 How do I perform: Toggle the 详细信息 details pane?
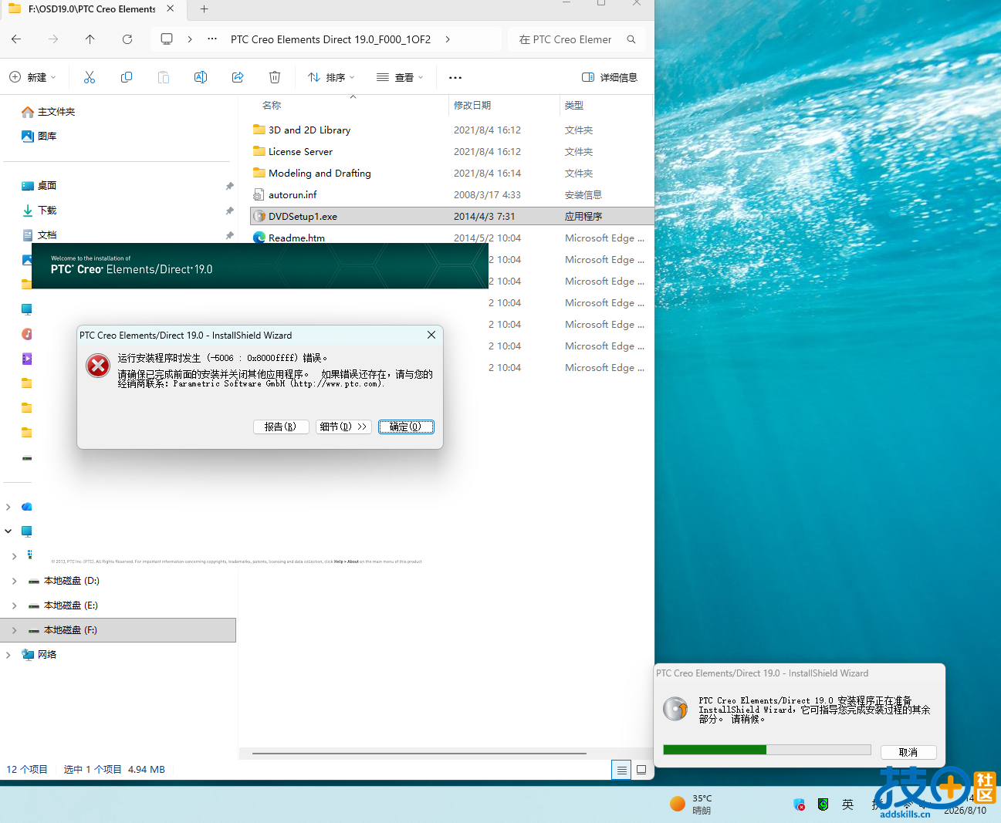click(x=610, y=77)
